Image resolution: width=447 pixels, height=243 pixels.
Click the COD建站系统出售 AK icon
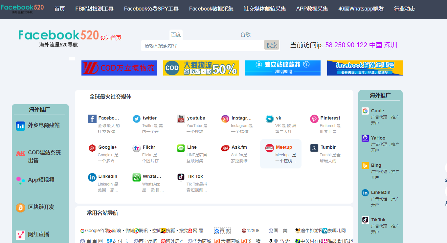click(20, 153)
